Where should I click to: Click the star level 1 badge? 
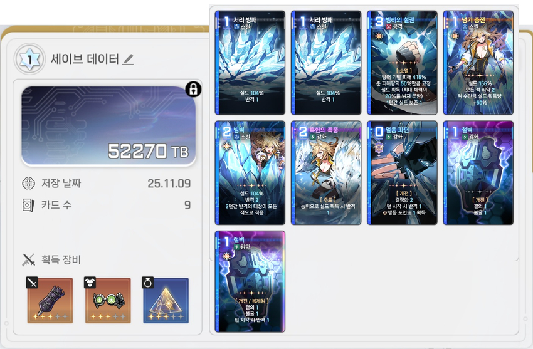click(29, 60)
